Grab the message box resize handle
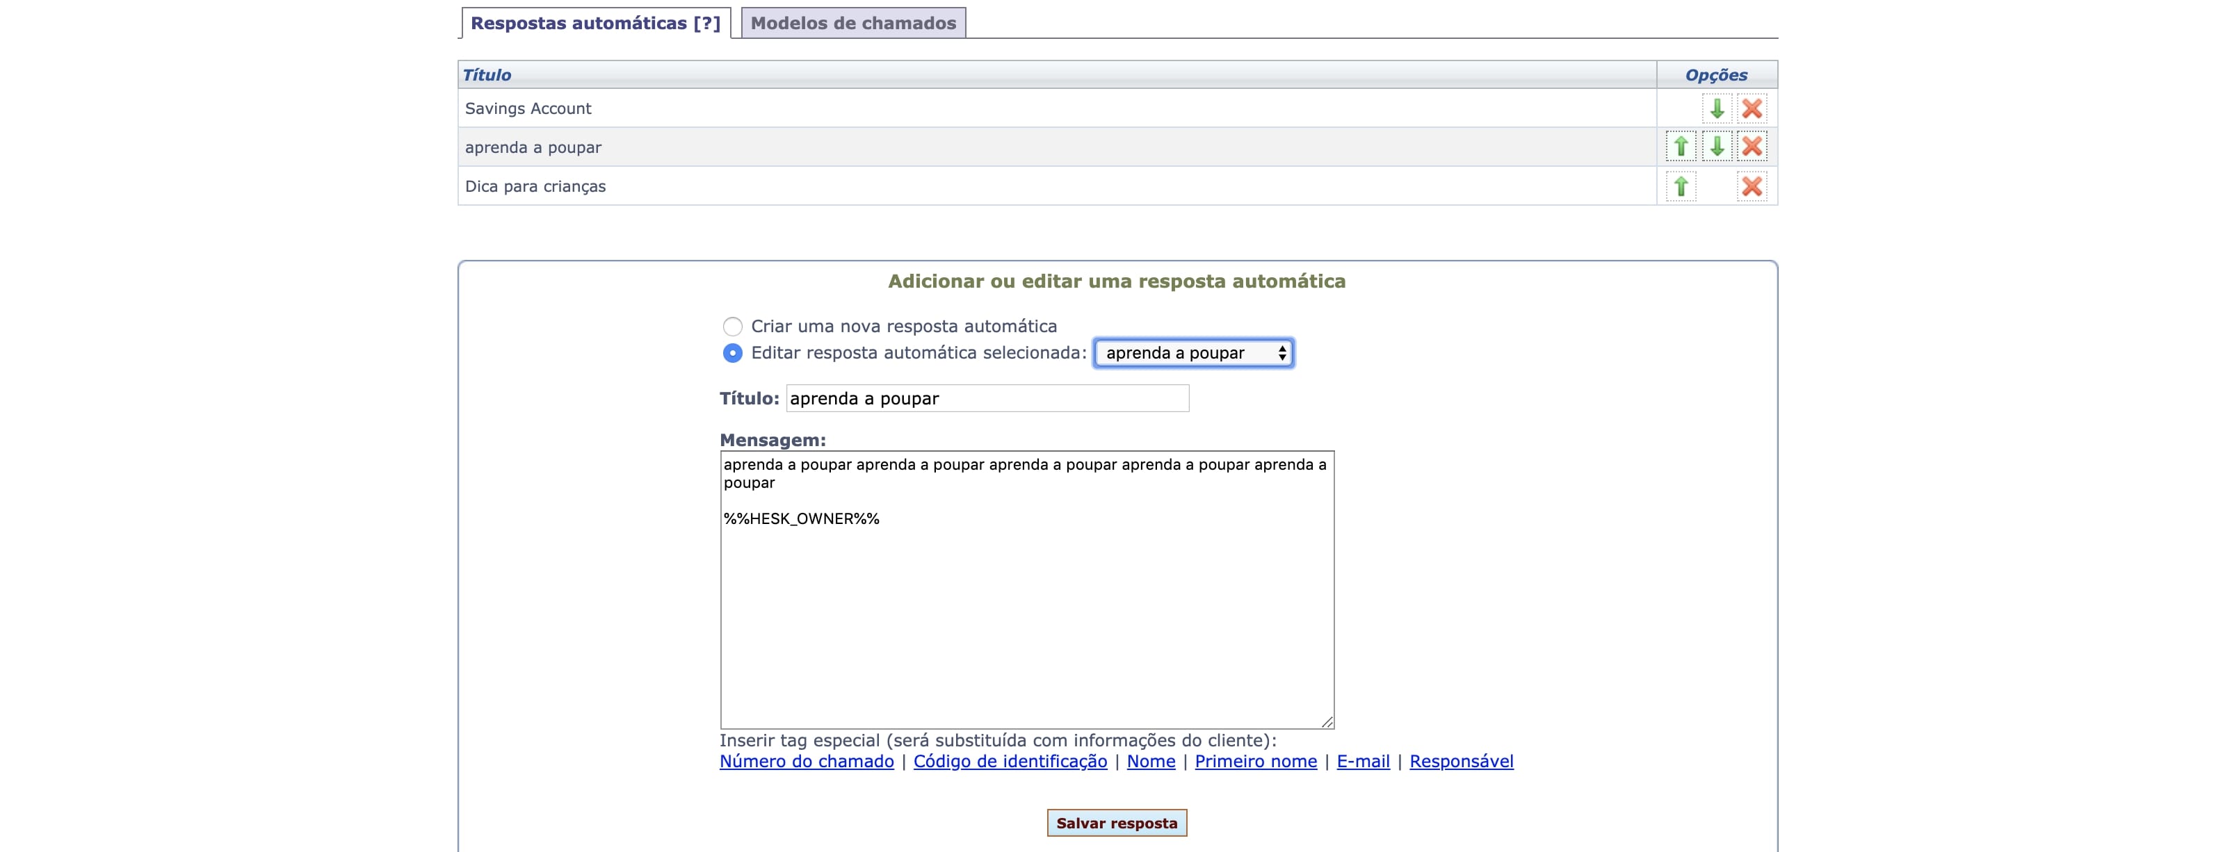Image resolution: width=2232 pixels, height=852 pixels. [x=1327, y=721]
